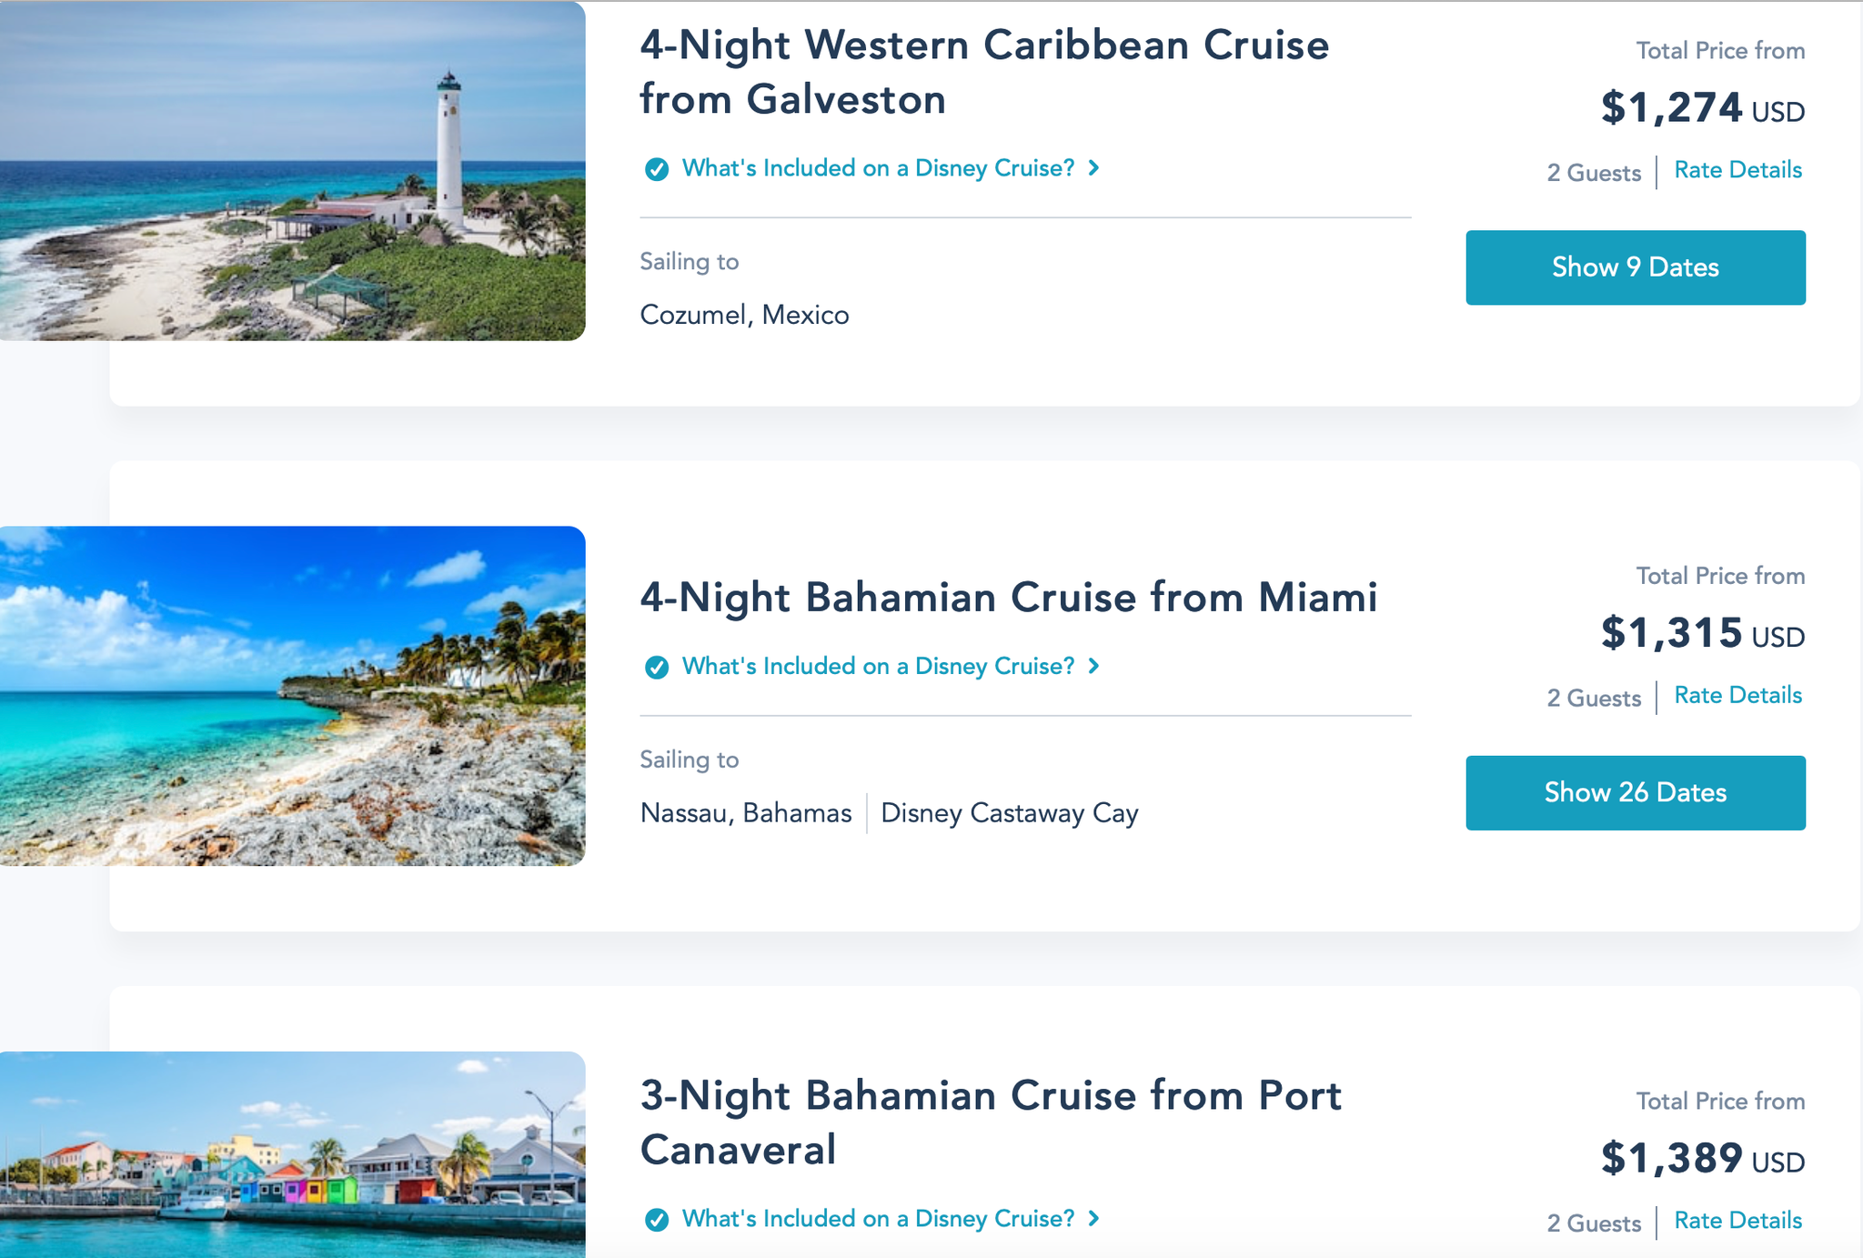Click the chevron arrow after Miami's Disney Cruise link
1863x1258 pixels.
(1094, 666)
